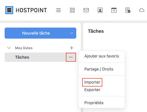
Task: Open the tasks checklist icon
Action: click(128, 10)
